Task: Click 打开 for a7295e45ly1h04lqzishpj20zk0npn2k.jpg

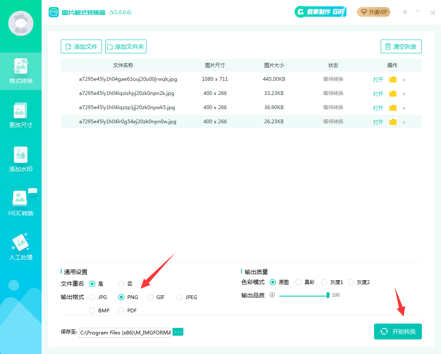Action: pos(378,94)
